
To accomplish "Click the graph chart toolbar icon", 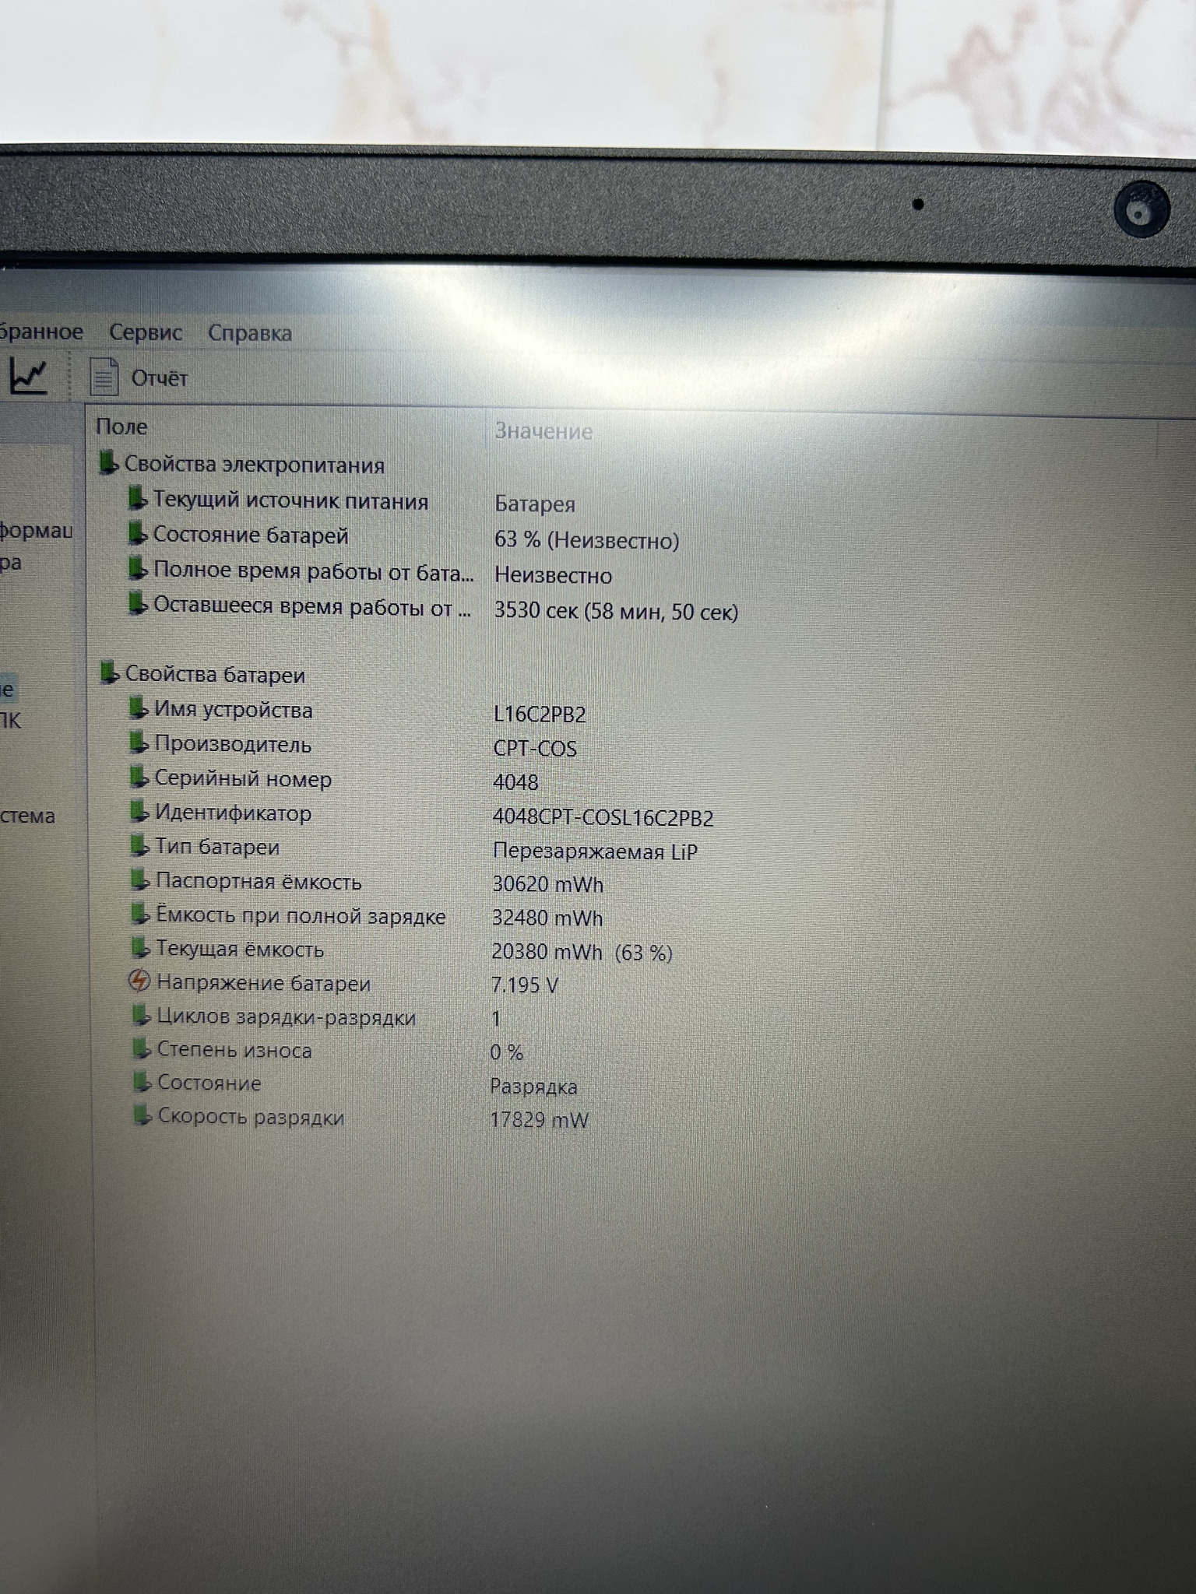I will 29,377.
